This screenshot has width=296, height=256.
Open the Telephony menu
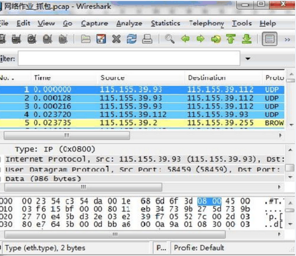click(x=207, y=24)
